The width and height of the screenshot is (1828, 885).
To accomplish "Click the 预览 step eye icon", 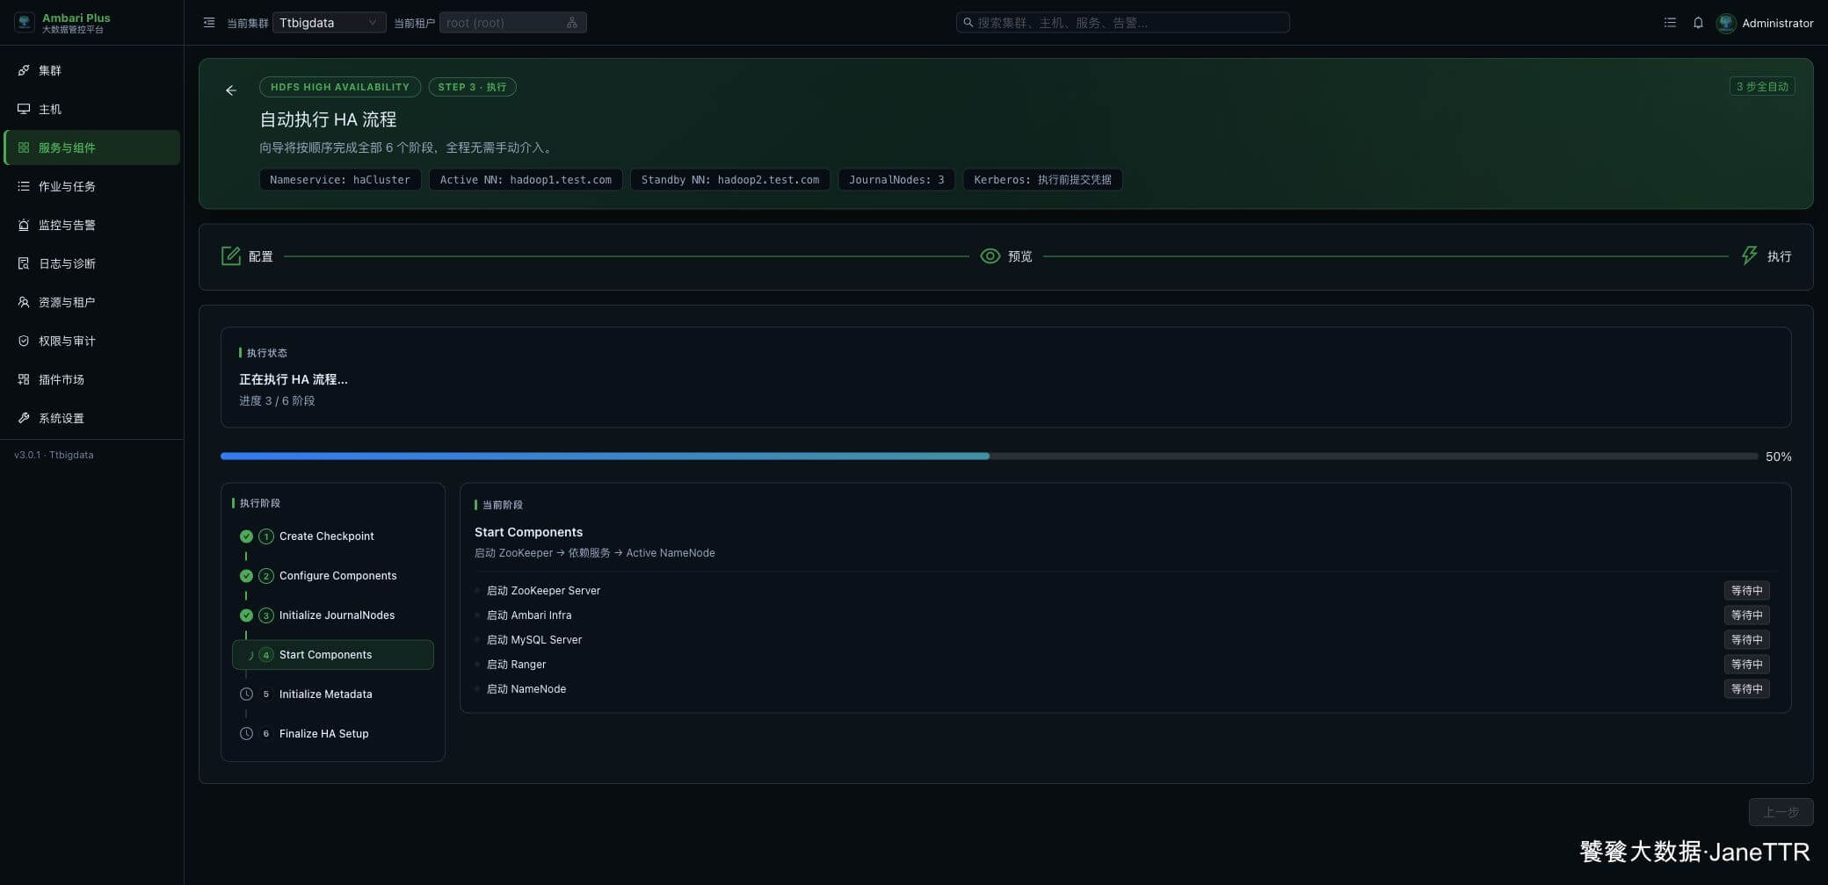I will [990, 256].
